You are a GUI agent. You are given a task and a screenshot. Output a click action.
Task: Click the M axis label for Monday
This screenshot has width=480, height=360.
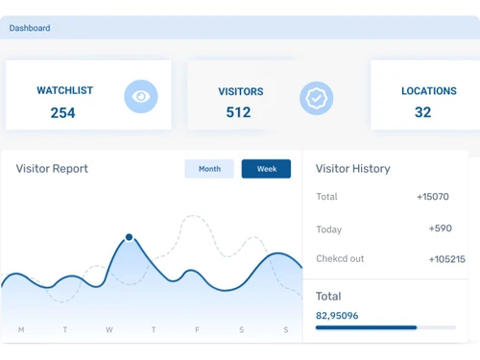tap(21, 329)
